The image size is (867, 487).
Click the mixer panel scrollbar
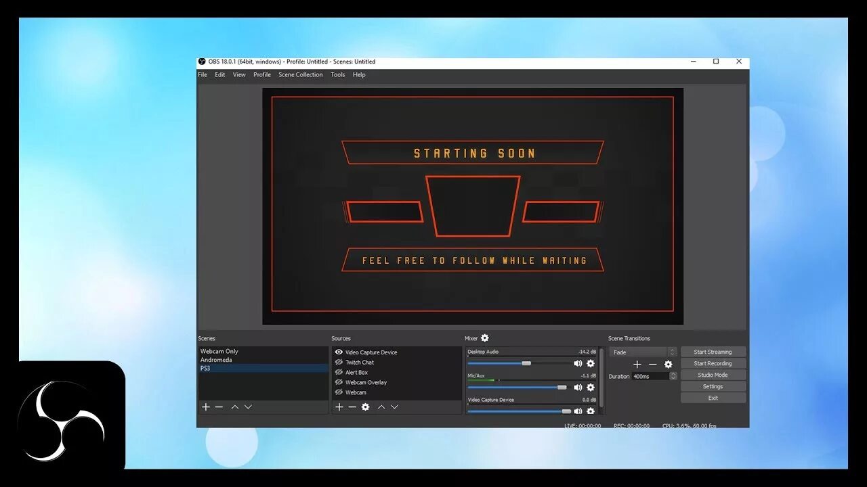[x=601, y=379]
